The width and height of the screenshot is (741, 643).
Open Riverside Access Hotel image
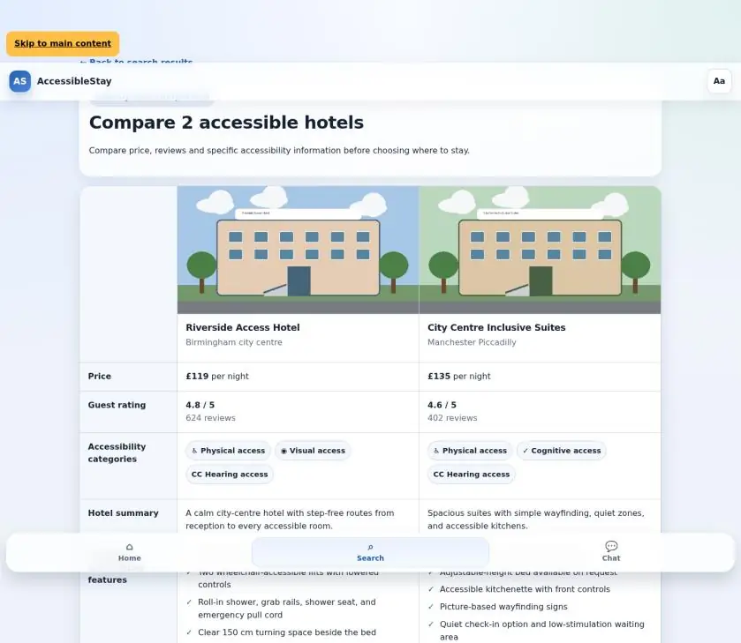(298, 250)
